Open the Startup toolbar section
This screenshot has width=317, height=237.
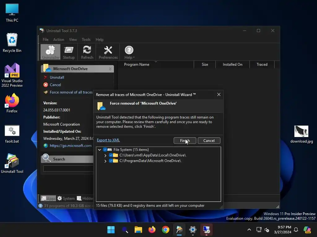click(69, 52)
